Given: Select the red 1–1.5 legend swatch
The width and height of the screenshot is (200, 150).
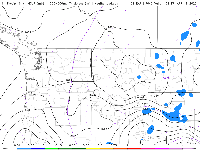Looking at the screenshot, I should click(134, 149).
